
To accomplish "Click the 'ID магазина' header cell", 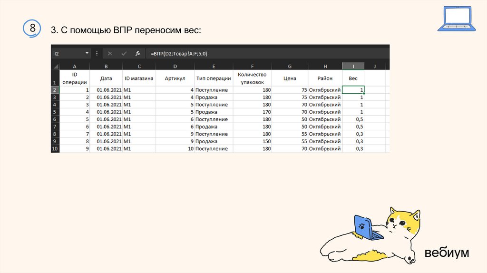I will point(139,78).
